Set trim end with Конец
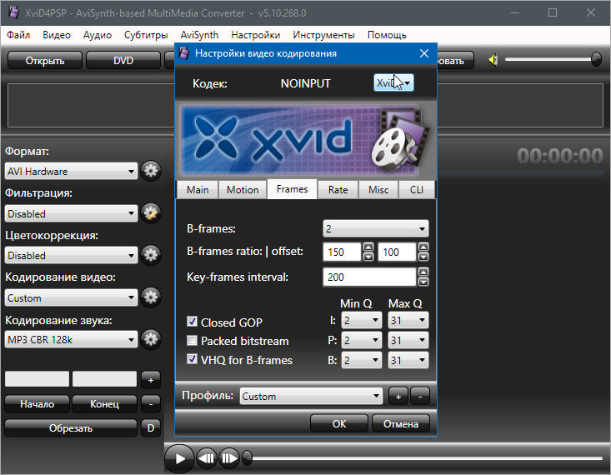This screenshot has height=475, width=611. click(104, 403)
